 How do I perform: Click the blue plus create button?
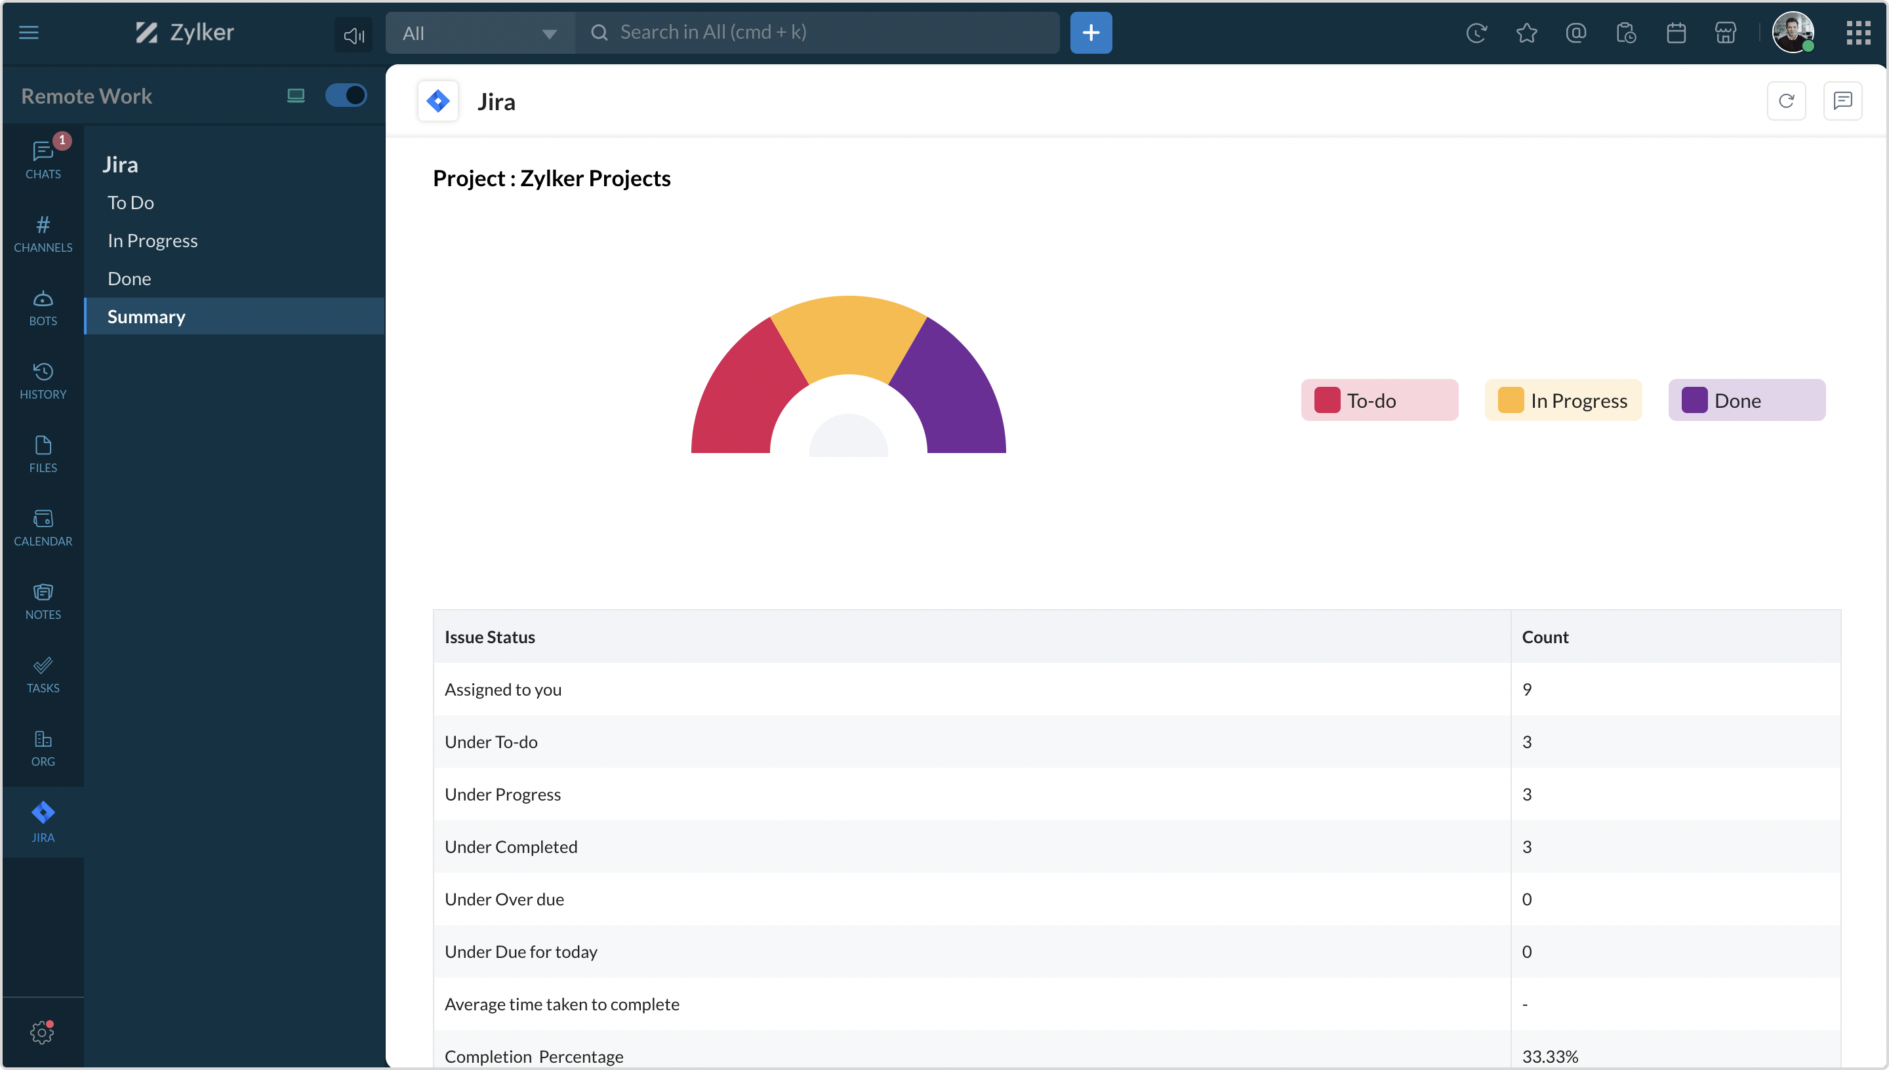[1091, 33]
